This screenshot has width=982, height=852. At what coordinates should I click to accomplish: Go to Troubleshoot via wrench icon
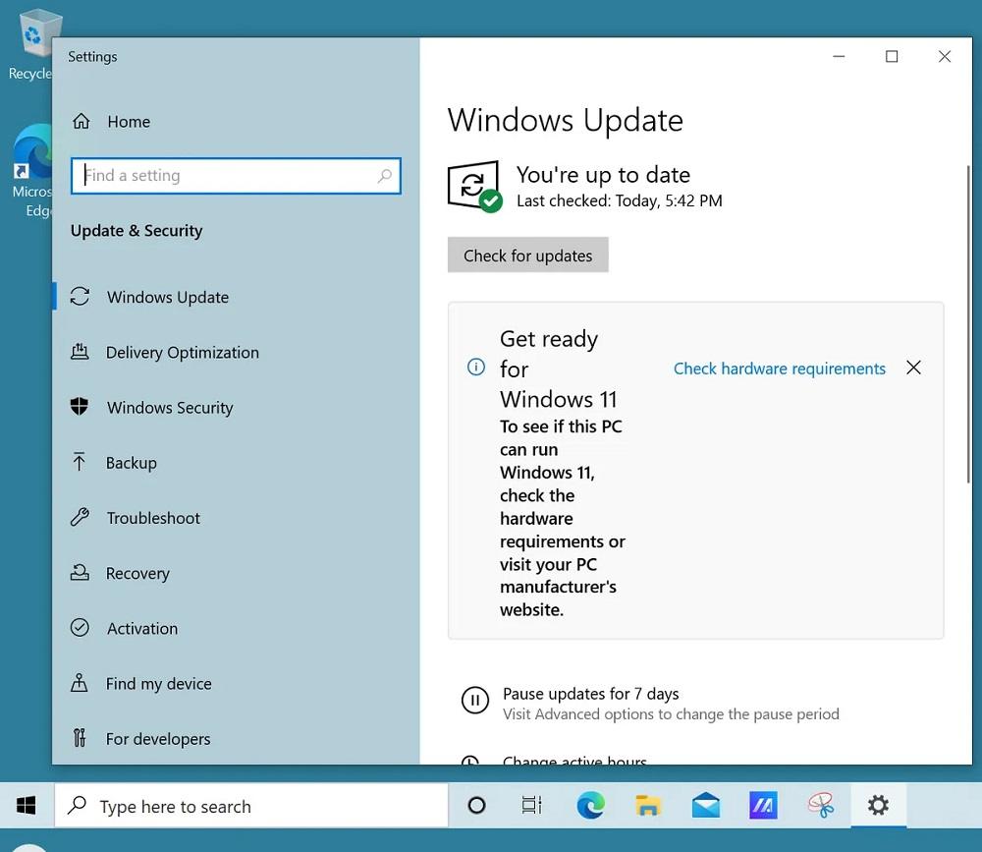tap(81, 518)
